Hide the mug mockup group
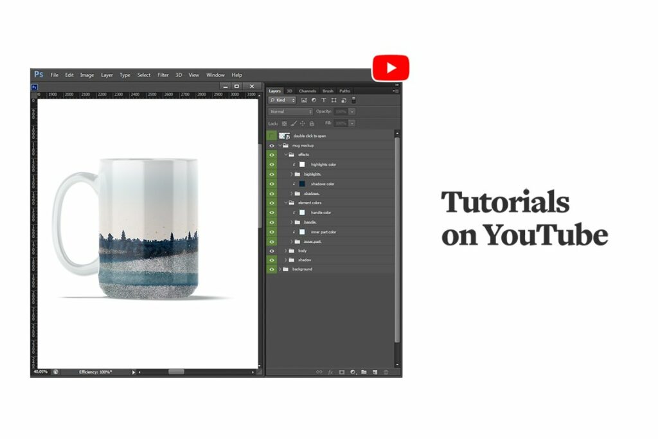The image size is (658, 439). (x=272, y=145)
